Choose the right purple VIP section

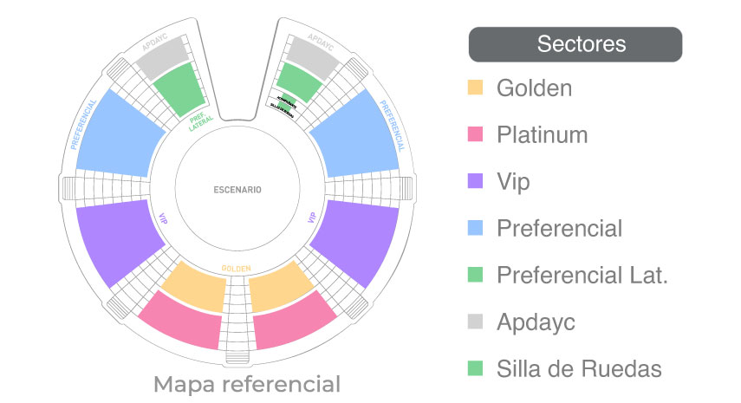coord(357,241)
